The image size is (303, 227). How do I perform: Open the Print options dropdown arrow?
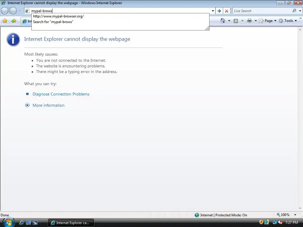coord(255,21)
